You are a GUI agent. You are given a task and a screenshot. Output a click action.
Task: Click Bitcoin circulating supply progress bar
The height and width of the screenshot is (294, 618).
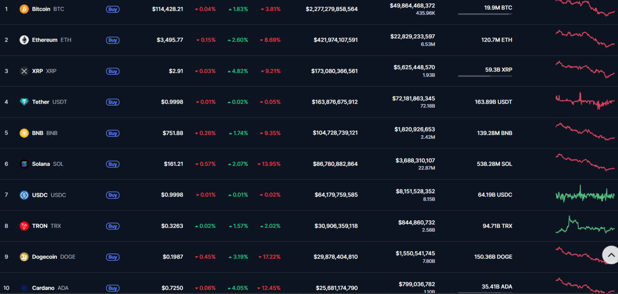tap(485, 14)
